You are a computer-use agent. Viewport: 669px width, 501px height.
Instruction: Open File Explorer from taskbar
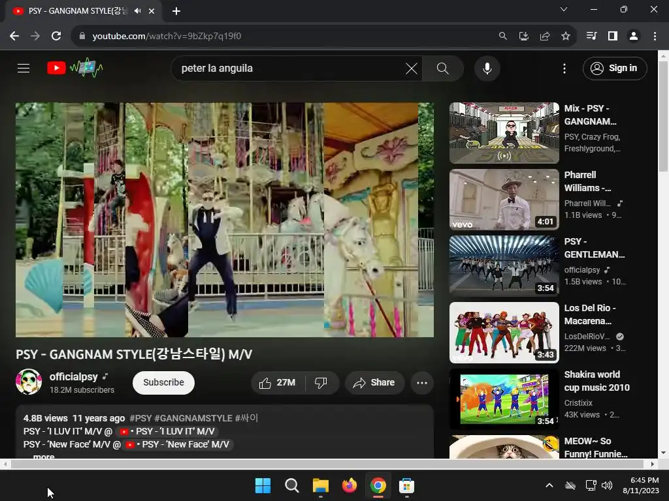click(x=320, y=485)
